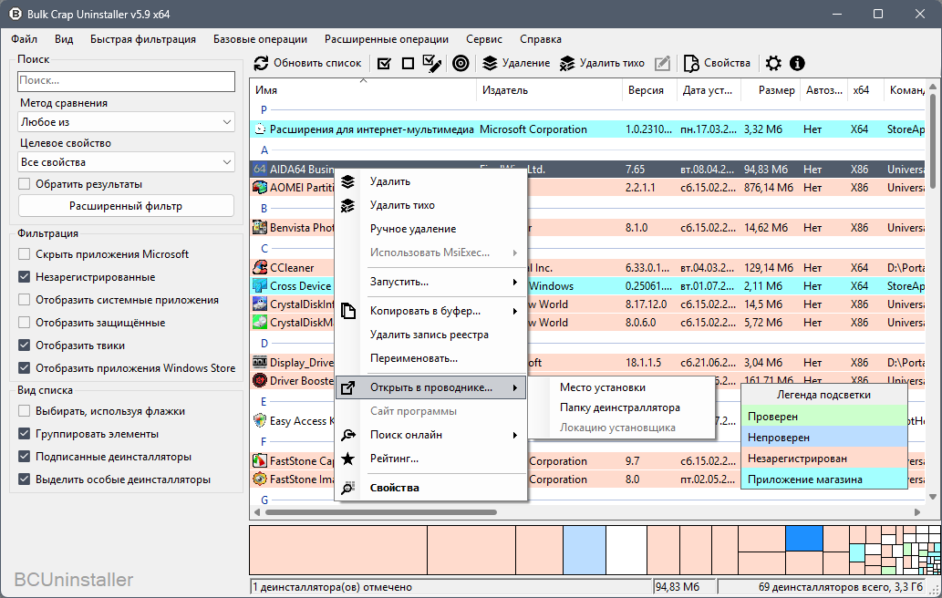The image size is (942, 598).
Task: Click the info circle toolbar icon
Action: point(797,63)
